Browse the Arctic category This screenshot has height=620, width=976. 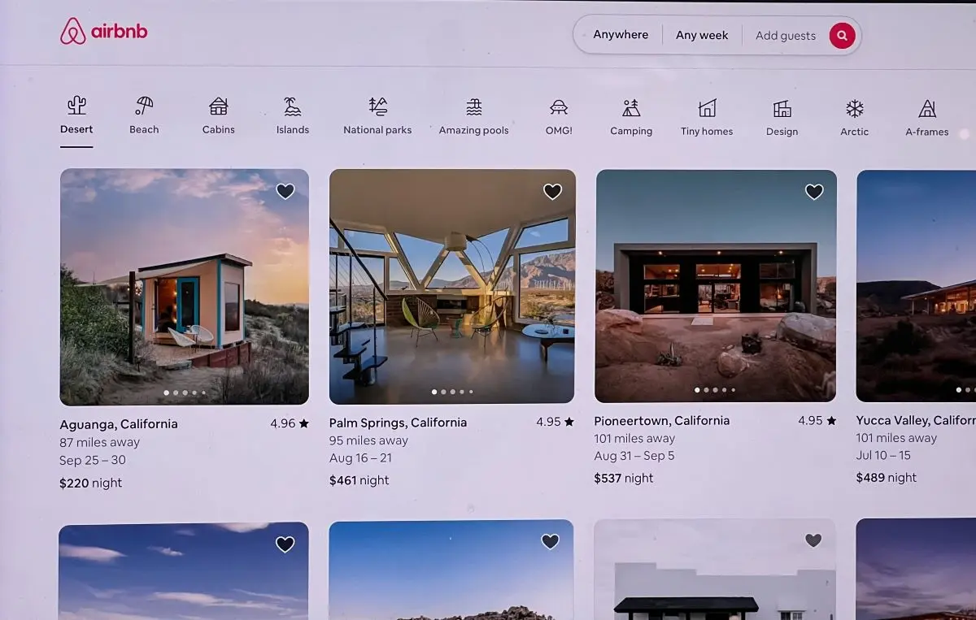pos(854,114)
